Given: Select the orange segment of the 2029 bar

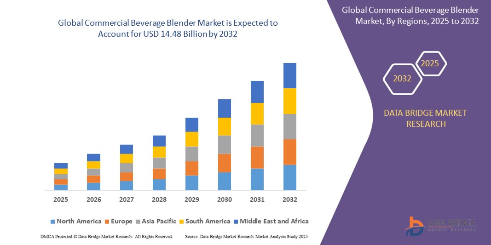Looking at the screenshot, I should (192, 168).
